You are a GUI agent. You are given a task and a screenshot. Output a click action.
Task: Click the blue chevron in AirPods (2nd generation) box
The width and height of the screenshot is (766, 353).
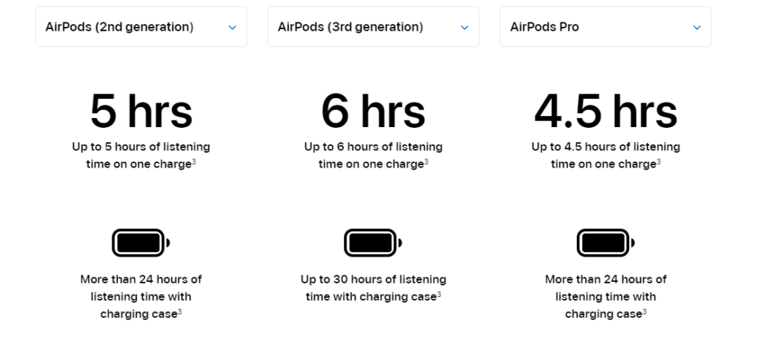pyautogui.click(x=233, y=28)
